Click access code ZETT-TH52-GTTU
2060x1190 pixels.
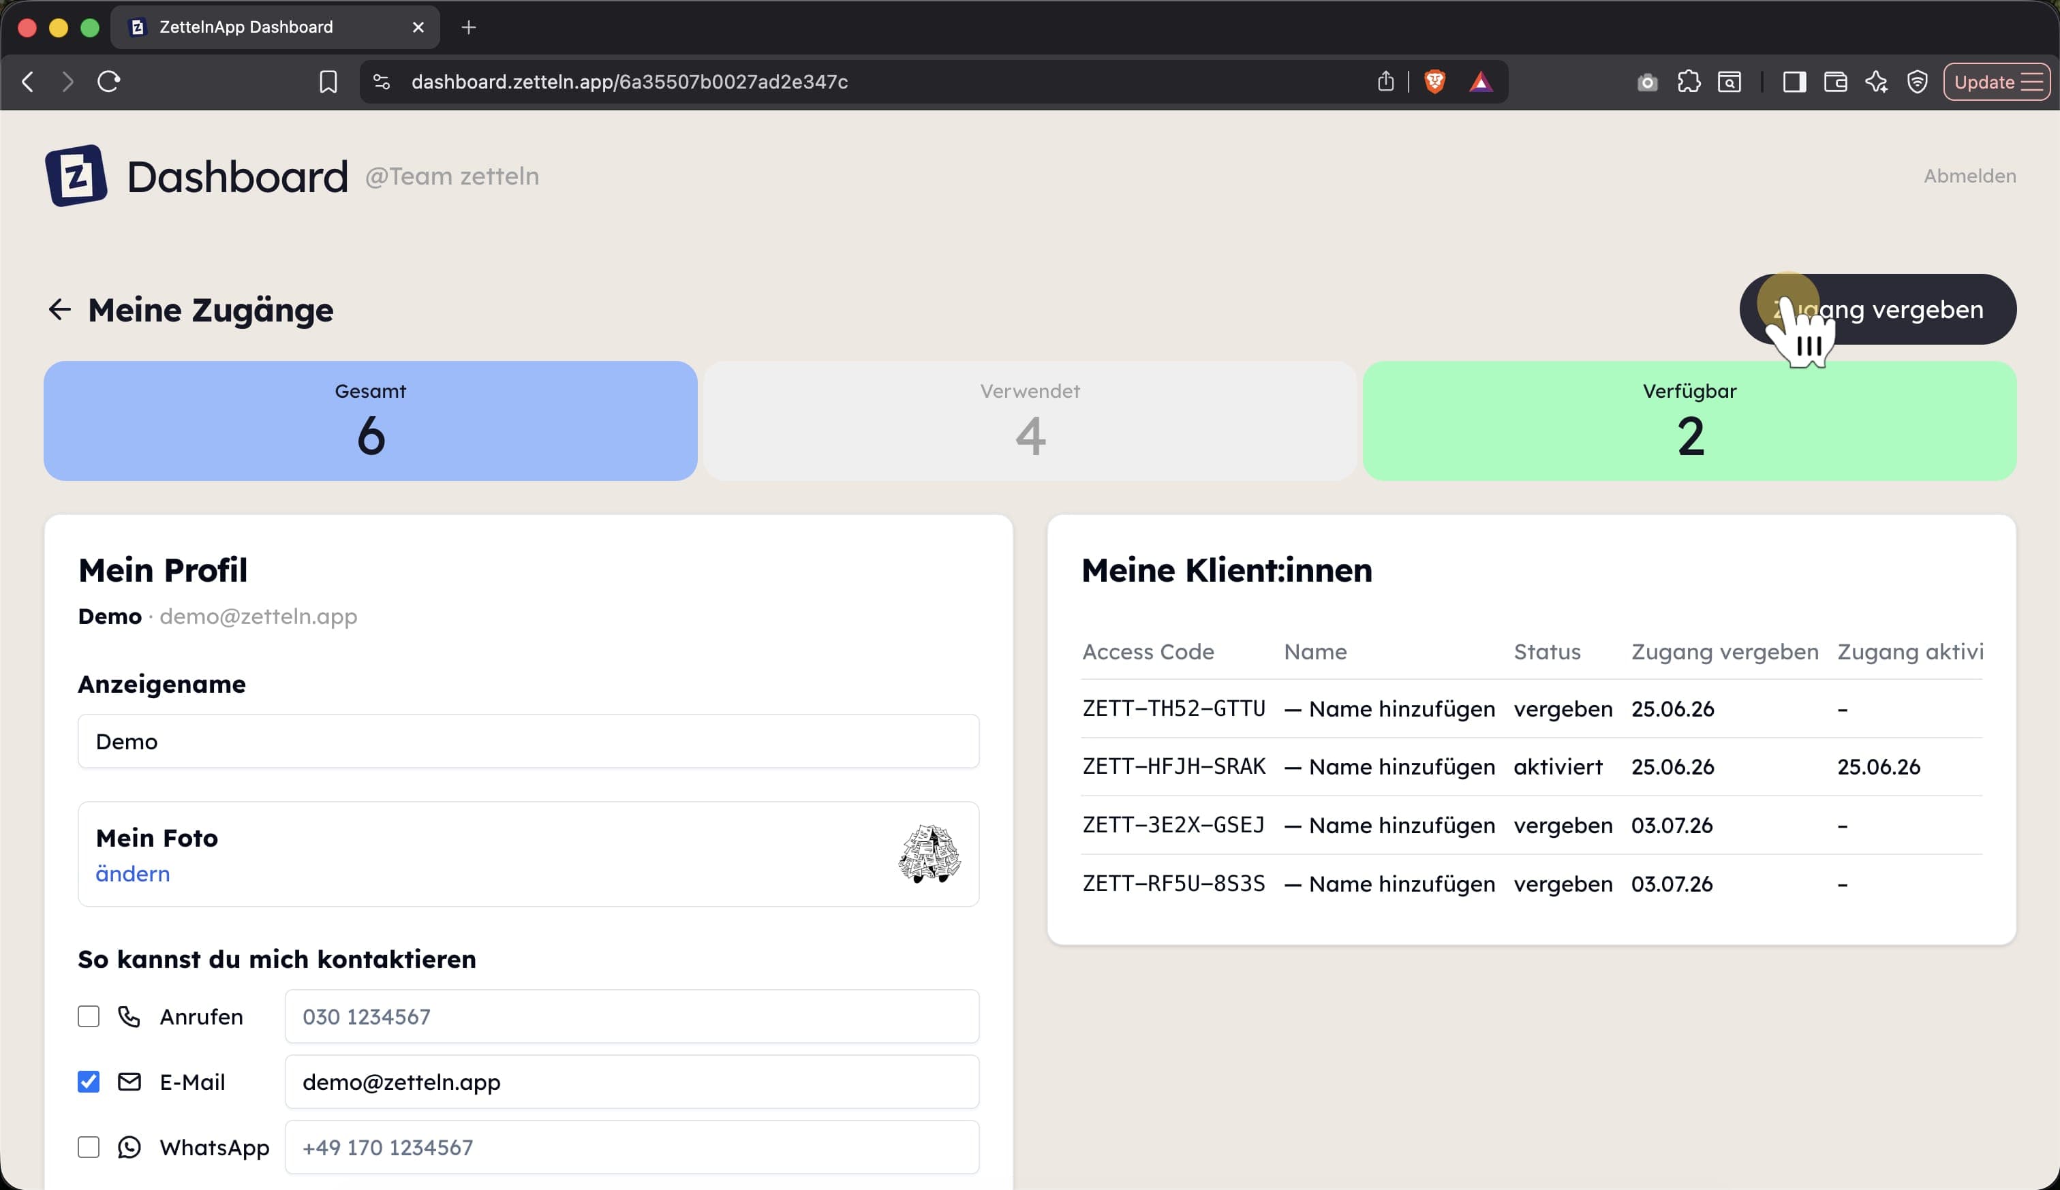pyautogui.click(x=1174, y=708)
